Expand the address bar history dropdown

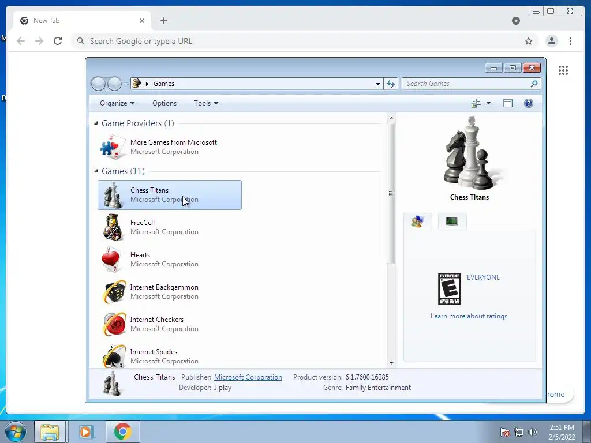(377, 84)
